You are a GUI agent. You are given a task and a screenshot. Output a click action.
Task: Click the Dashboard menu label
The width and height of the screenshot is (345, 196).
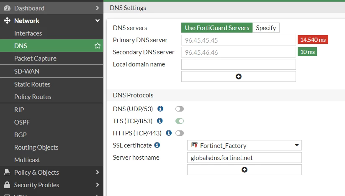tap(29, 8)
